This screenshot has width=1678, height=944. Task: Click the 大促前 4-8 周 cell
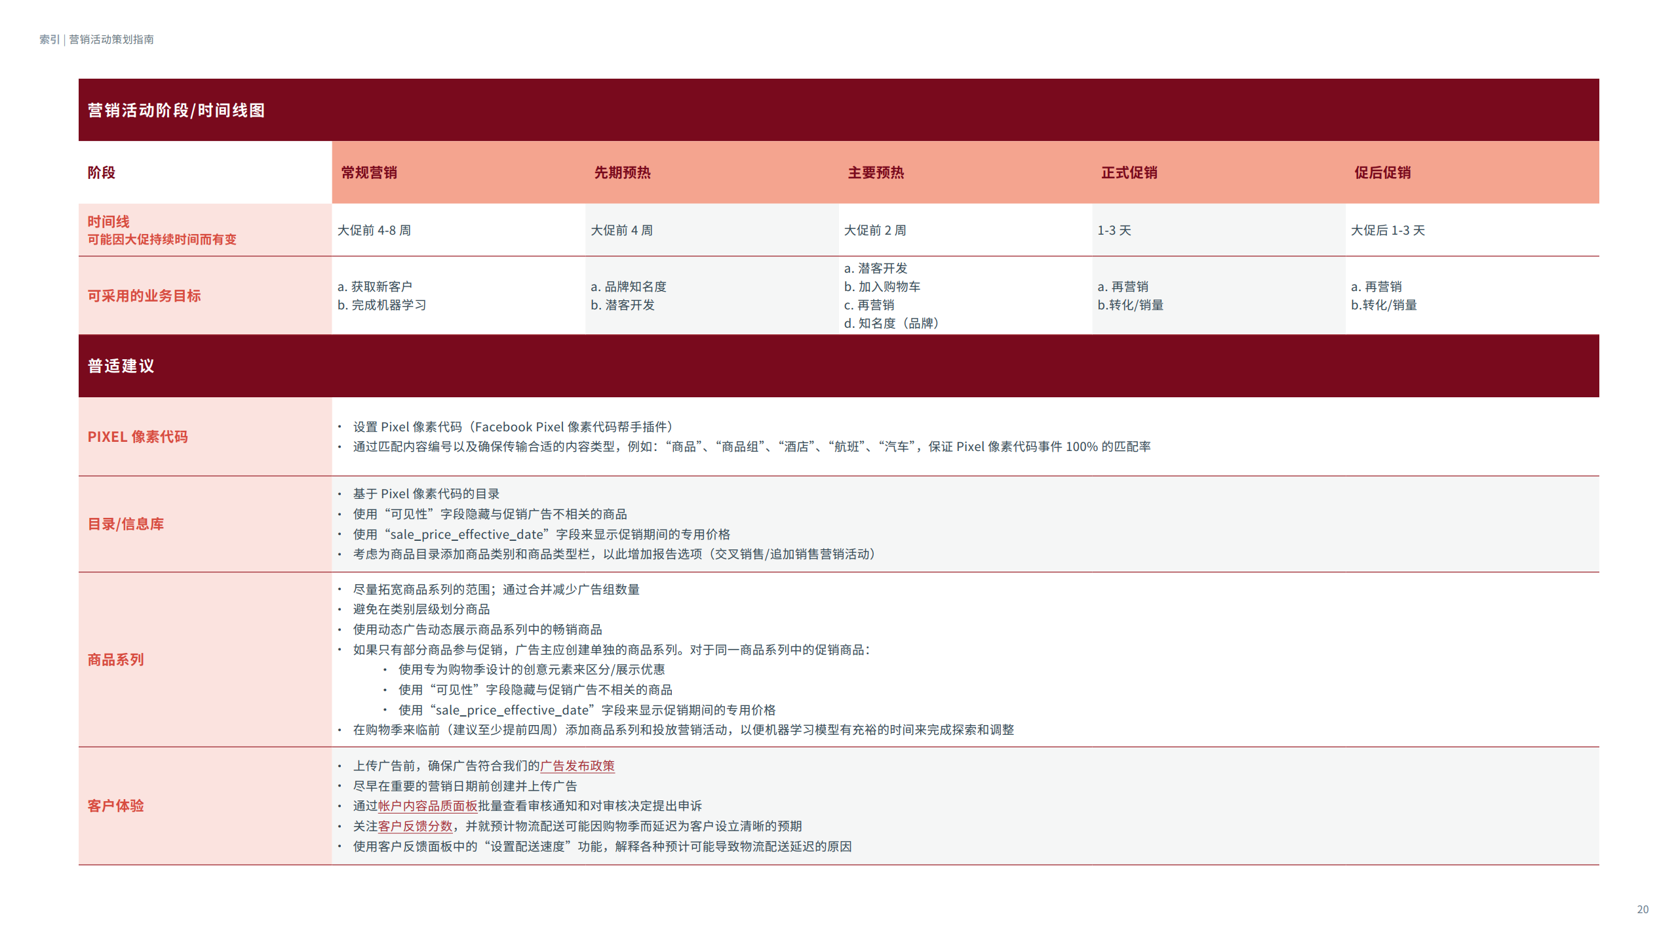pos(374,230)
